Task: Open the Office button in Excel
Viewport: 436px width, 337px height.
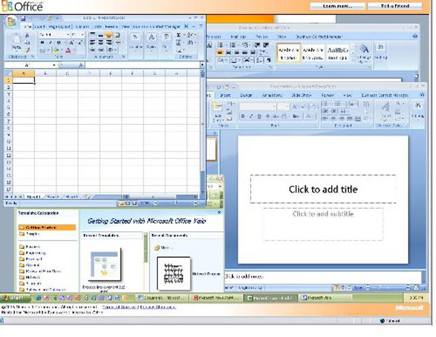Action: 11,23
